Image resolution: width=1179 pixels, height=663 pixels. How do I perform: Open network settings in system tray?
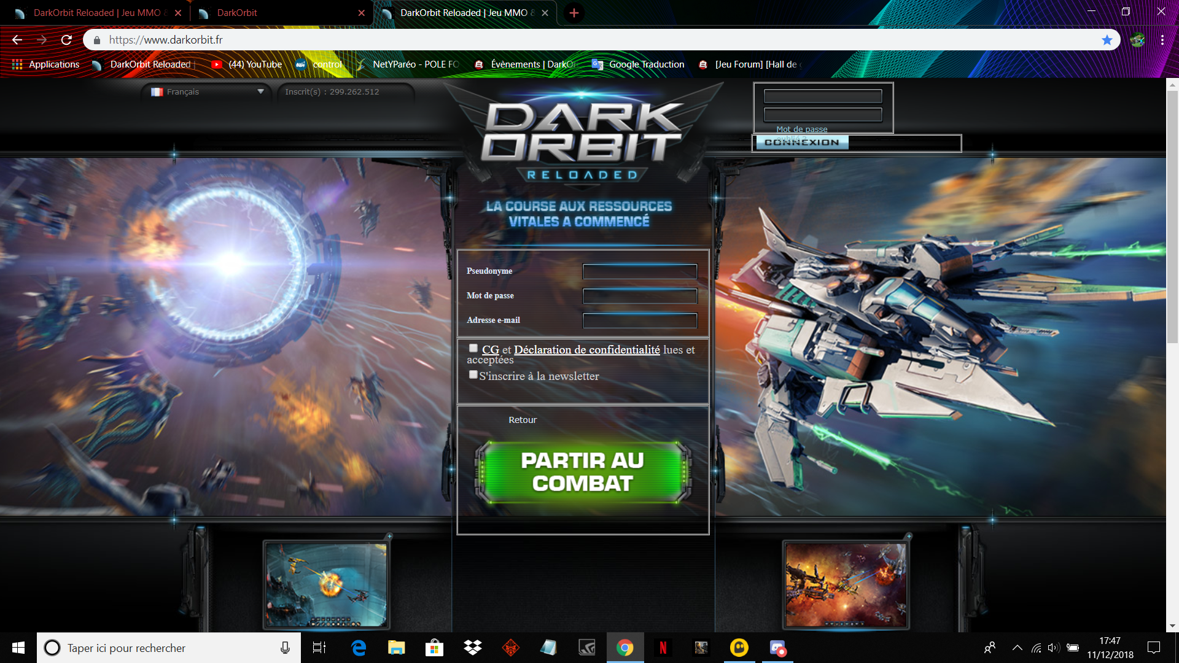[x=1036, y=648]
